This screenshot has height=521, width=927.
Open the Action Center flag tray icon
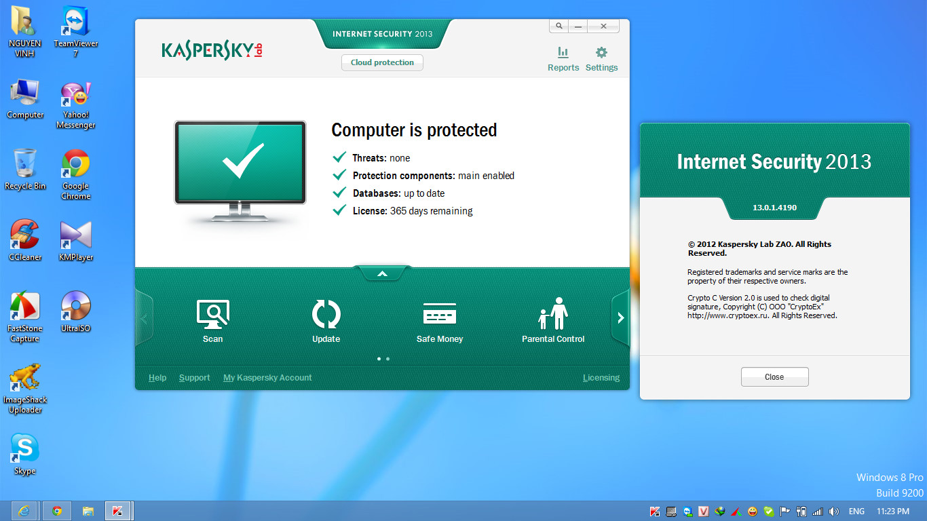point(785,511)
